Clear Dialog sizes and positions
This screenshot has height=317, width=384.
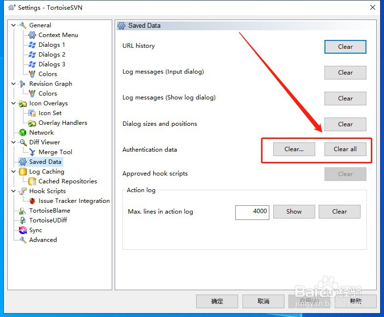[345, 124]
